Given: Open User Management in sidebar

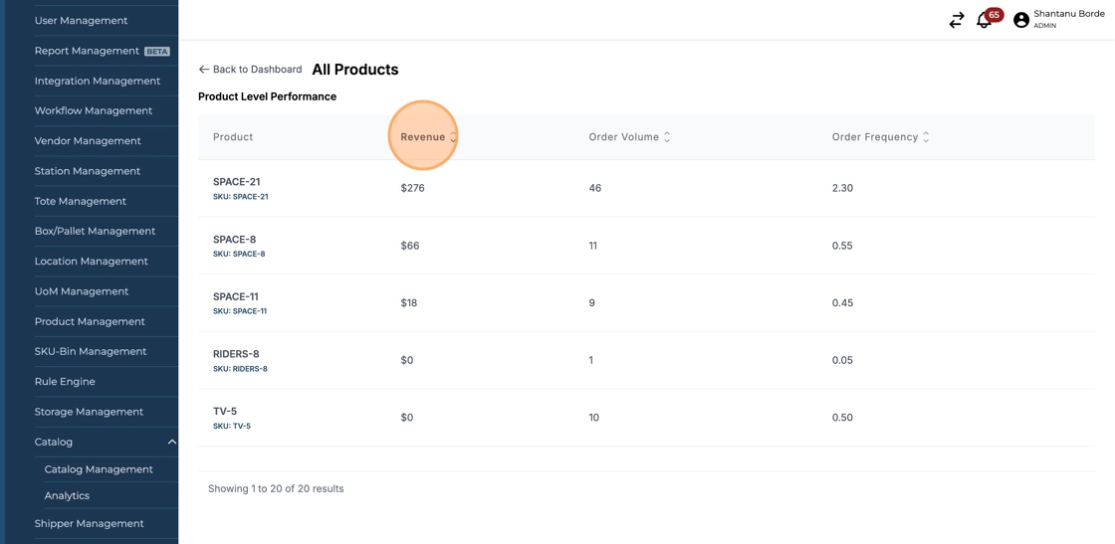Looking at the screenshot, I should coord(81,21).
